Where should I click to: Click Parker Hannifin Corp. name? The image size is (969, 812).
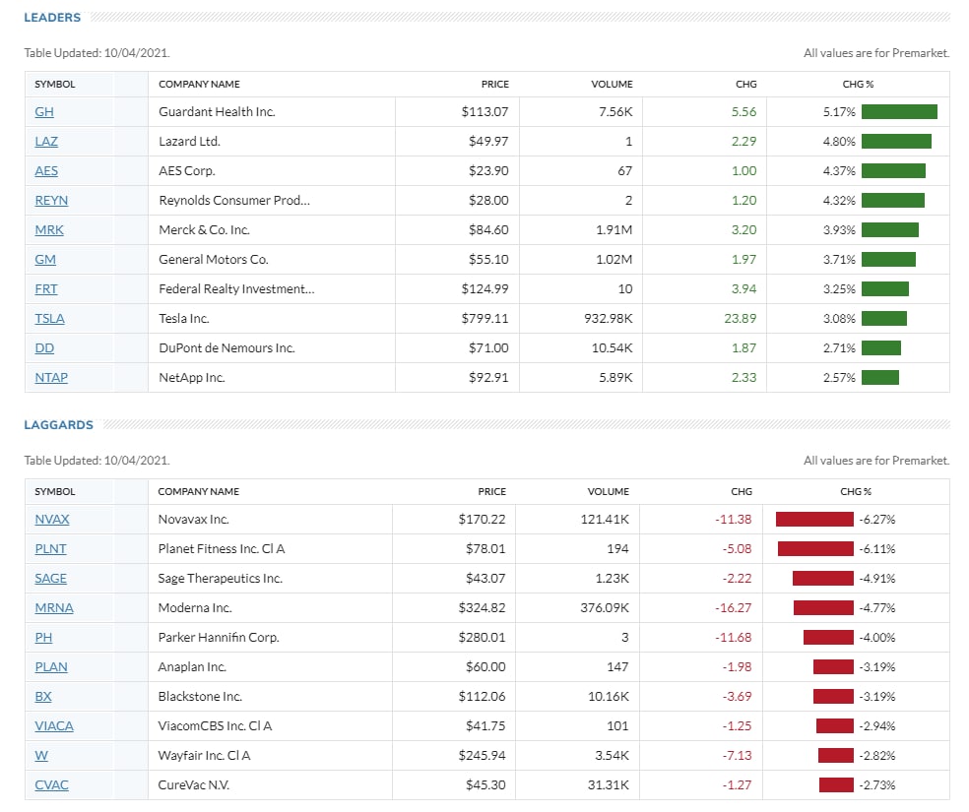(x=219, y=638)
